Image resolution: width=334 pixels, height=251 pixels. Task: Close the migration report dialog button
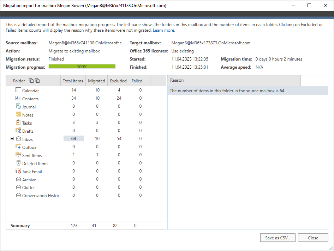coord(313,238)
